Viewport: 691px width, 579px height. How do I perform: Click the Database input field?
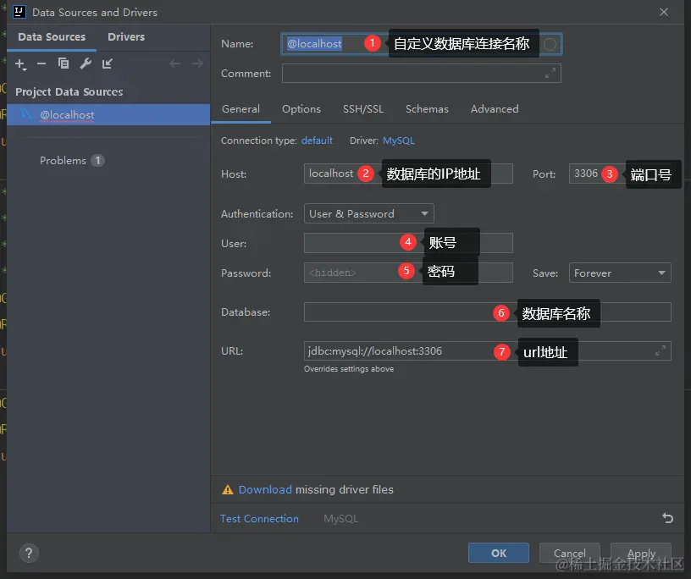pos(488,312)
